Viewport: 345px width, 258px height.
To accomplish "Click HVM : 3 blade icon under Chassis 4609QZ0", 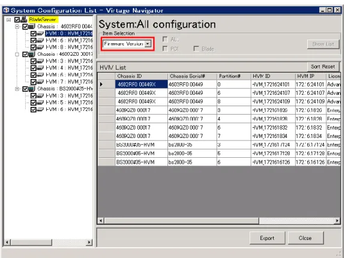I will [40, 61].
